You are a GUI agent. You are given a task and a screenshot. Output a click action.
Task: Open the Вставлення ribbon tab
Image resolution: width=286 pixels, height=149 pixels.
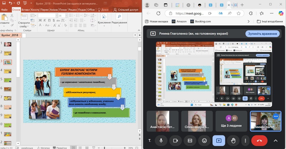[x=25, y=10]
